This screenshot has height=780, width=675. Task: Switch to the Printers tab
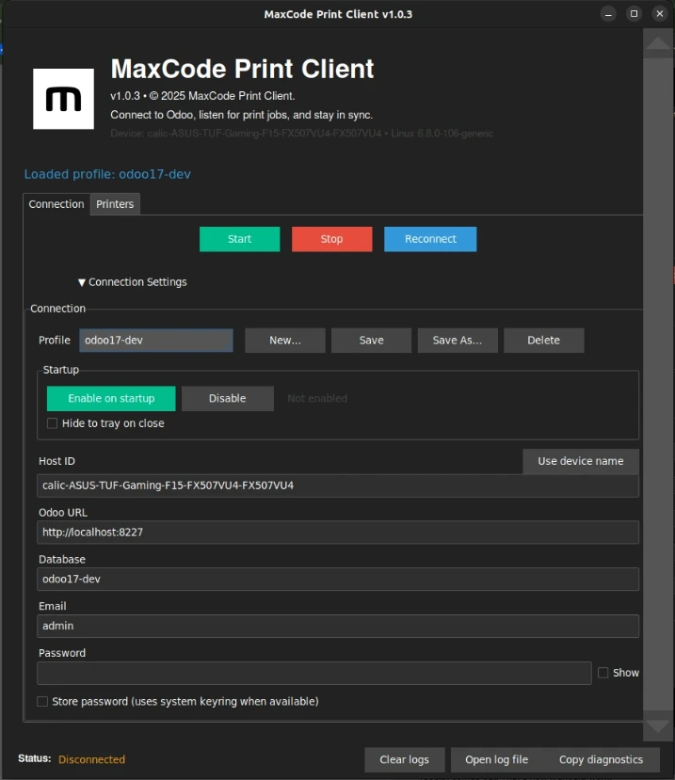click(x=115, y=204)
